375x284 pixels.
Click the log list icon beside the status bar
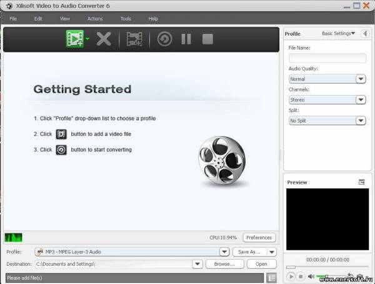[x=271, y=278]
